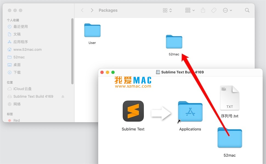Click the Sublime Text Build 4169 title disk icon
Viewport: 266px width, 164px height.
pos(158,72)
